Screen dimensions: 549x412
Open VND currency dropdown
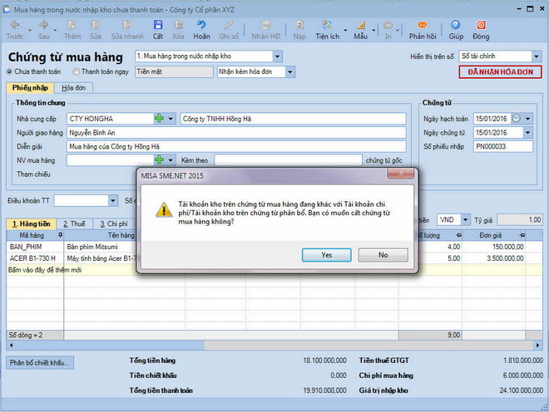465,220
